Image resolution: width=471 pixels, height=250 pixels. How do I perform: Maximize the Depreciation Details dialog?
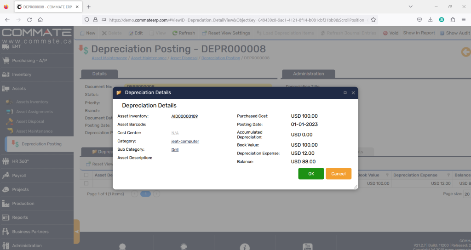(345, 92)
